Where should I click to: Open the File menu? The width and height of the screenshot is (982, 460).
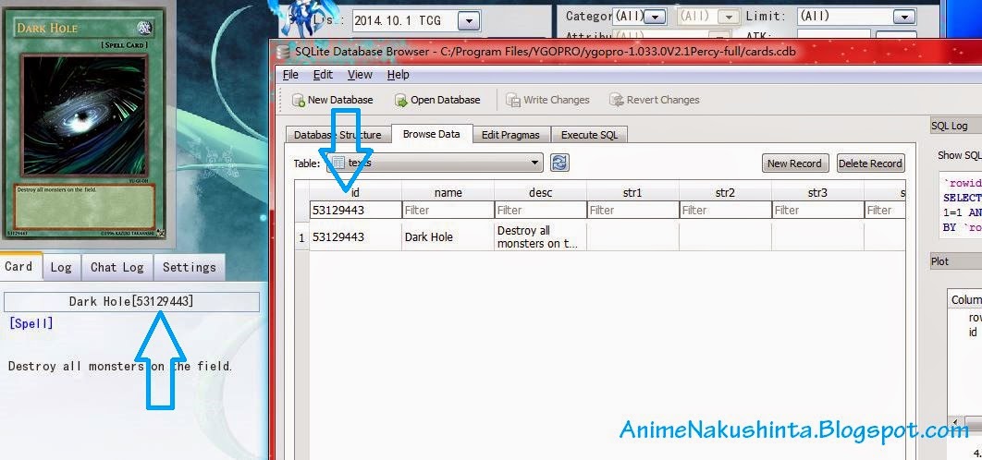pos(290,75)
